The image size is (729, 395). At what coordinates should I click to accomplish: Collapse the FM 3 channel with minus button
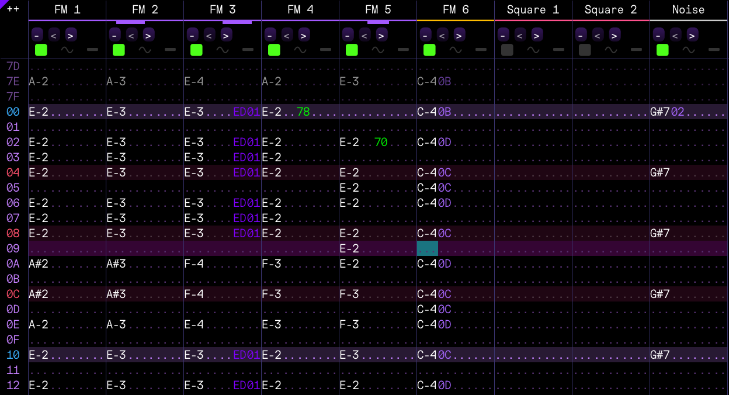pos(193,35)
